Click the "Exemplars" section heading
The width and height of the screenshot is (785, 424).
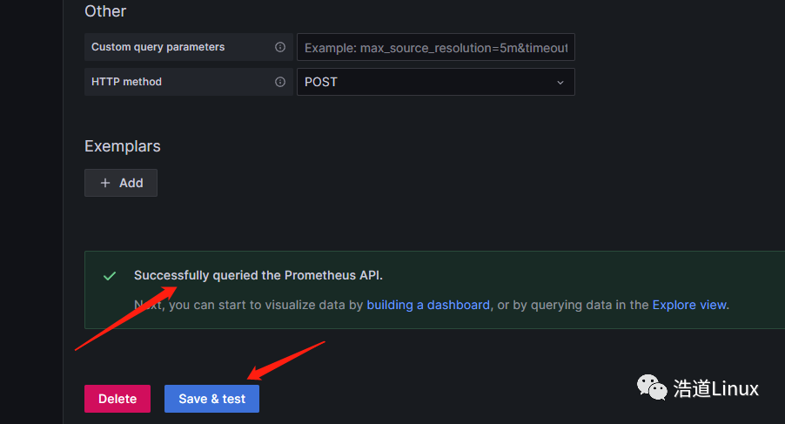coord(123,146)
